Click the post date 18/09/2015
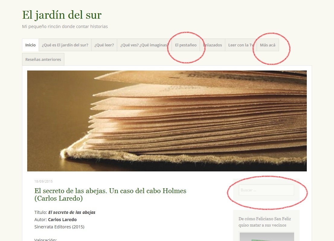Viewport: 334px width, 241px height. pos(43,181)
